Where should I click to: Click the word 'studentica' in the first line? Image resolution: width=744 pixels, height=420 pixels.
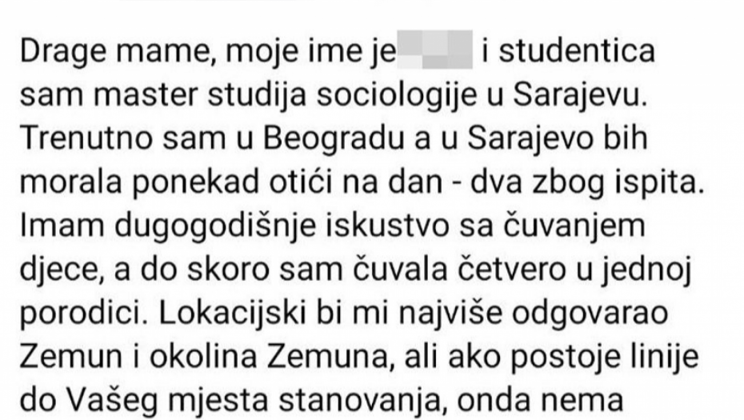click(x=577, y=50)
